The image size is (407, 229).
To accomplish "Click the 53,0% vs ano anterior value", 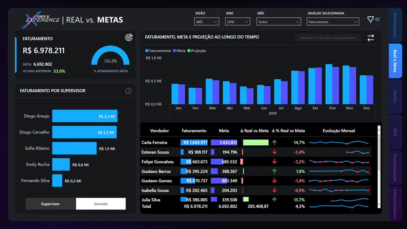I will click(59, 71).
